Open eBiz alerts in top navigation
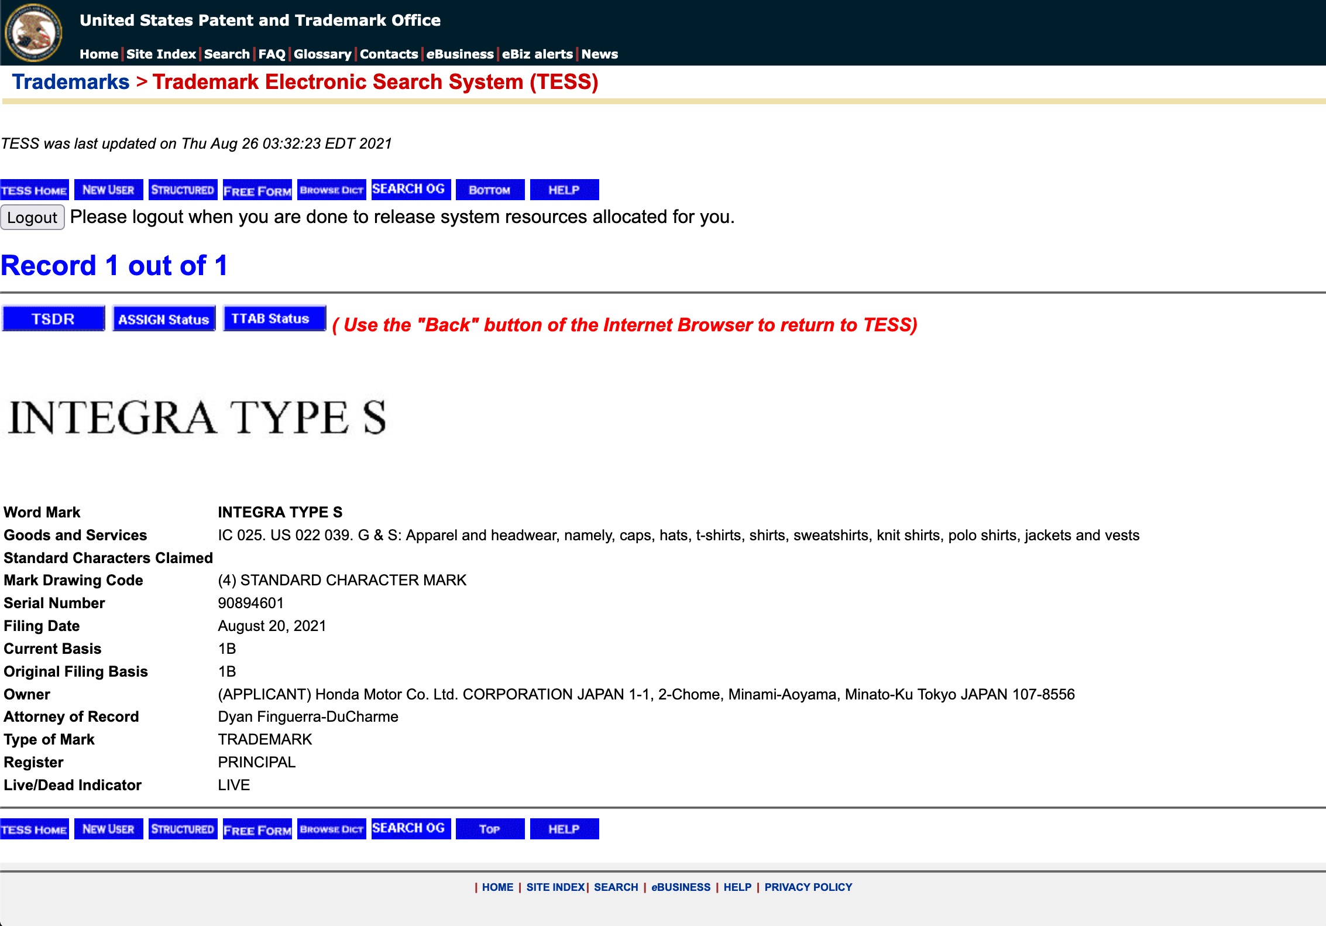1326x926 pixels. pyautogui.click(x=537, y=54)
